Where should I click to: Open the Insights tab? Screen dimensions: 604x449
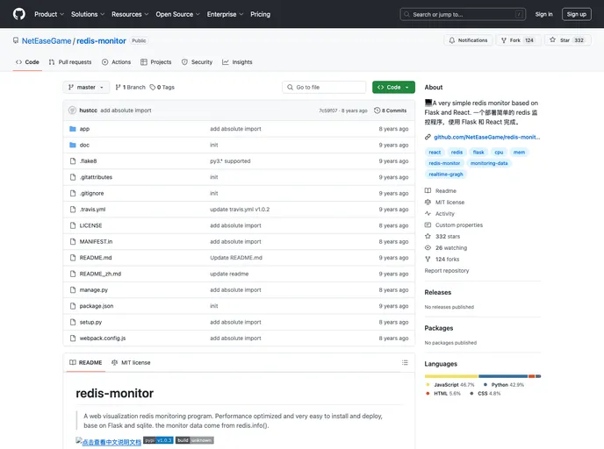pos(237,62)
